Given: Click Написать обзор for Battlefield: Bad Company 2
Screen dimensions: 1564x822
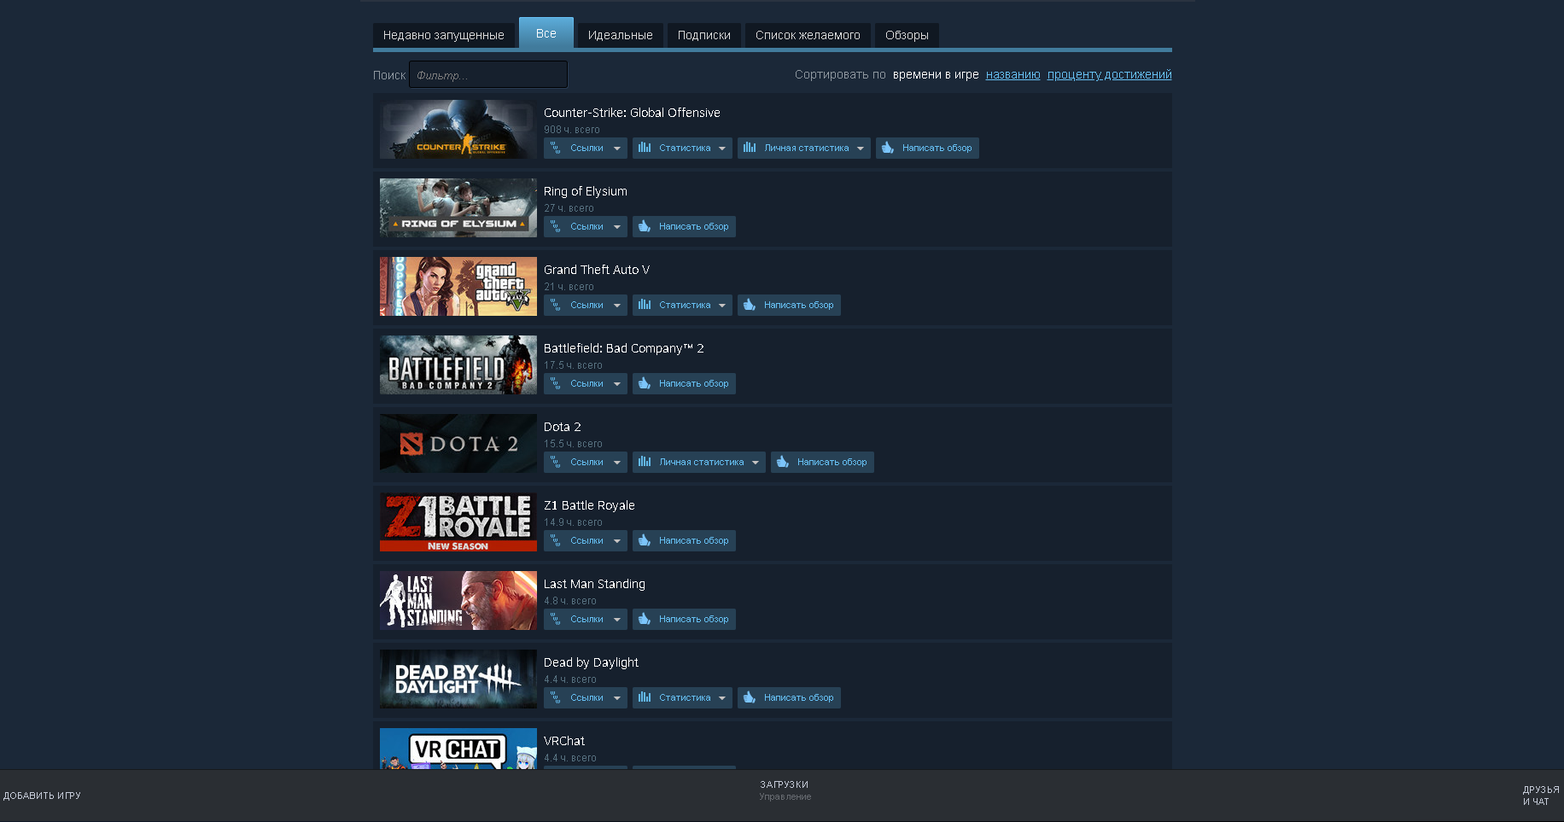Looking at the screenshot, I should [x=684, y=383].
